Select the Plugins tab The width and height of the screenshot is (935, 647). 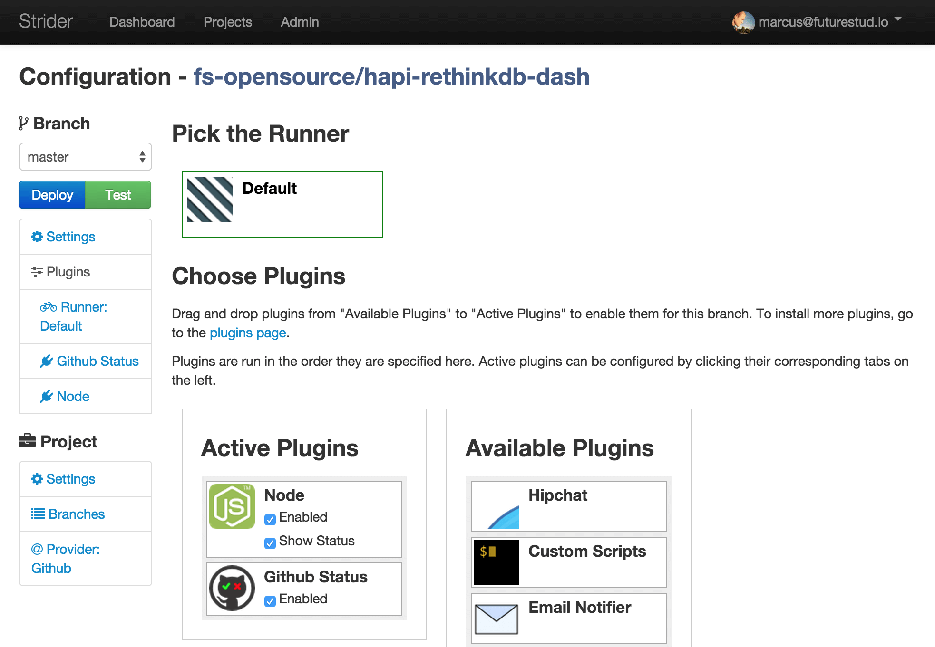click(x=86, y=272)
